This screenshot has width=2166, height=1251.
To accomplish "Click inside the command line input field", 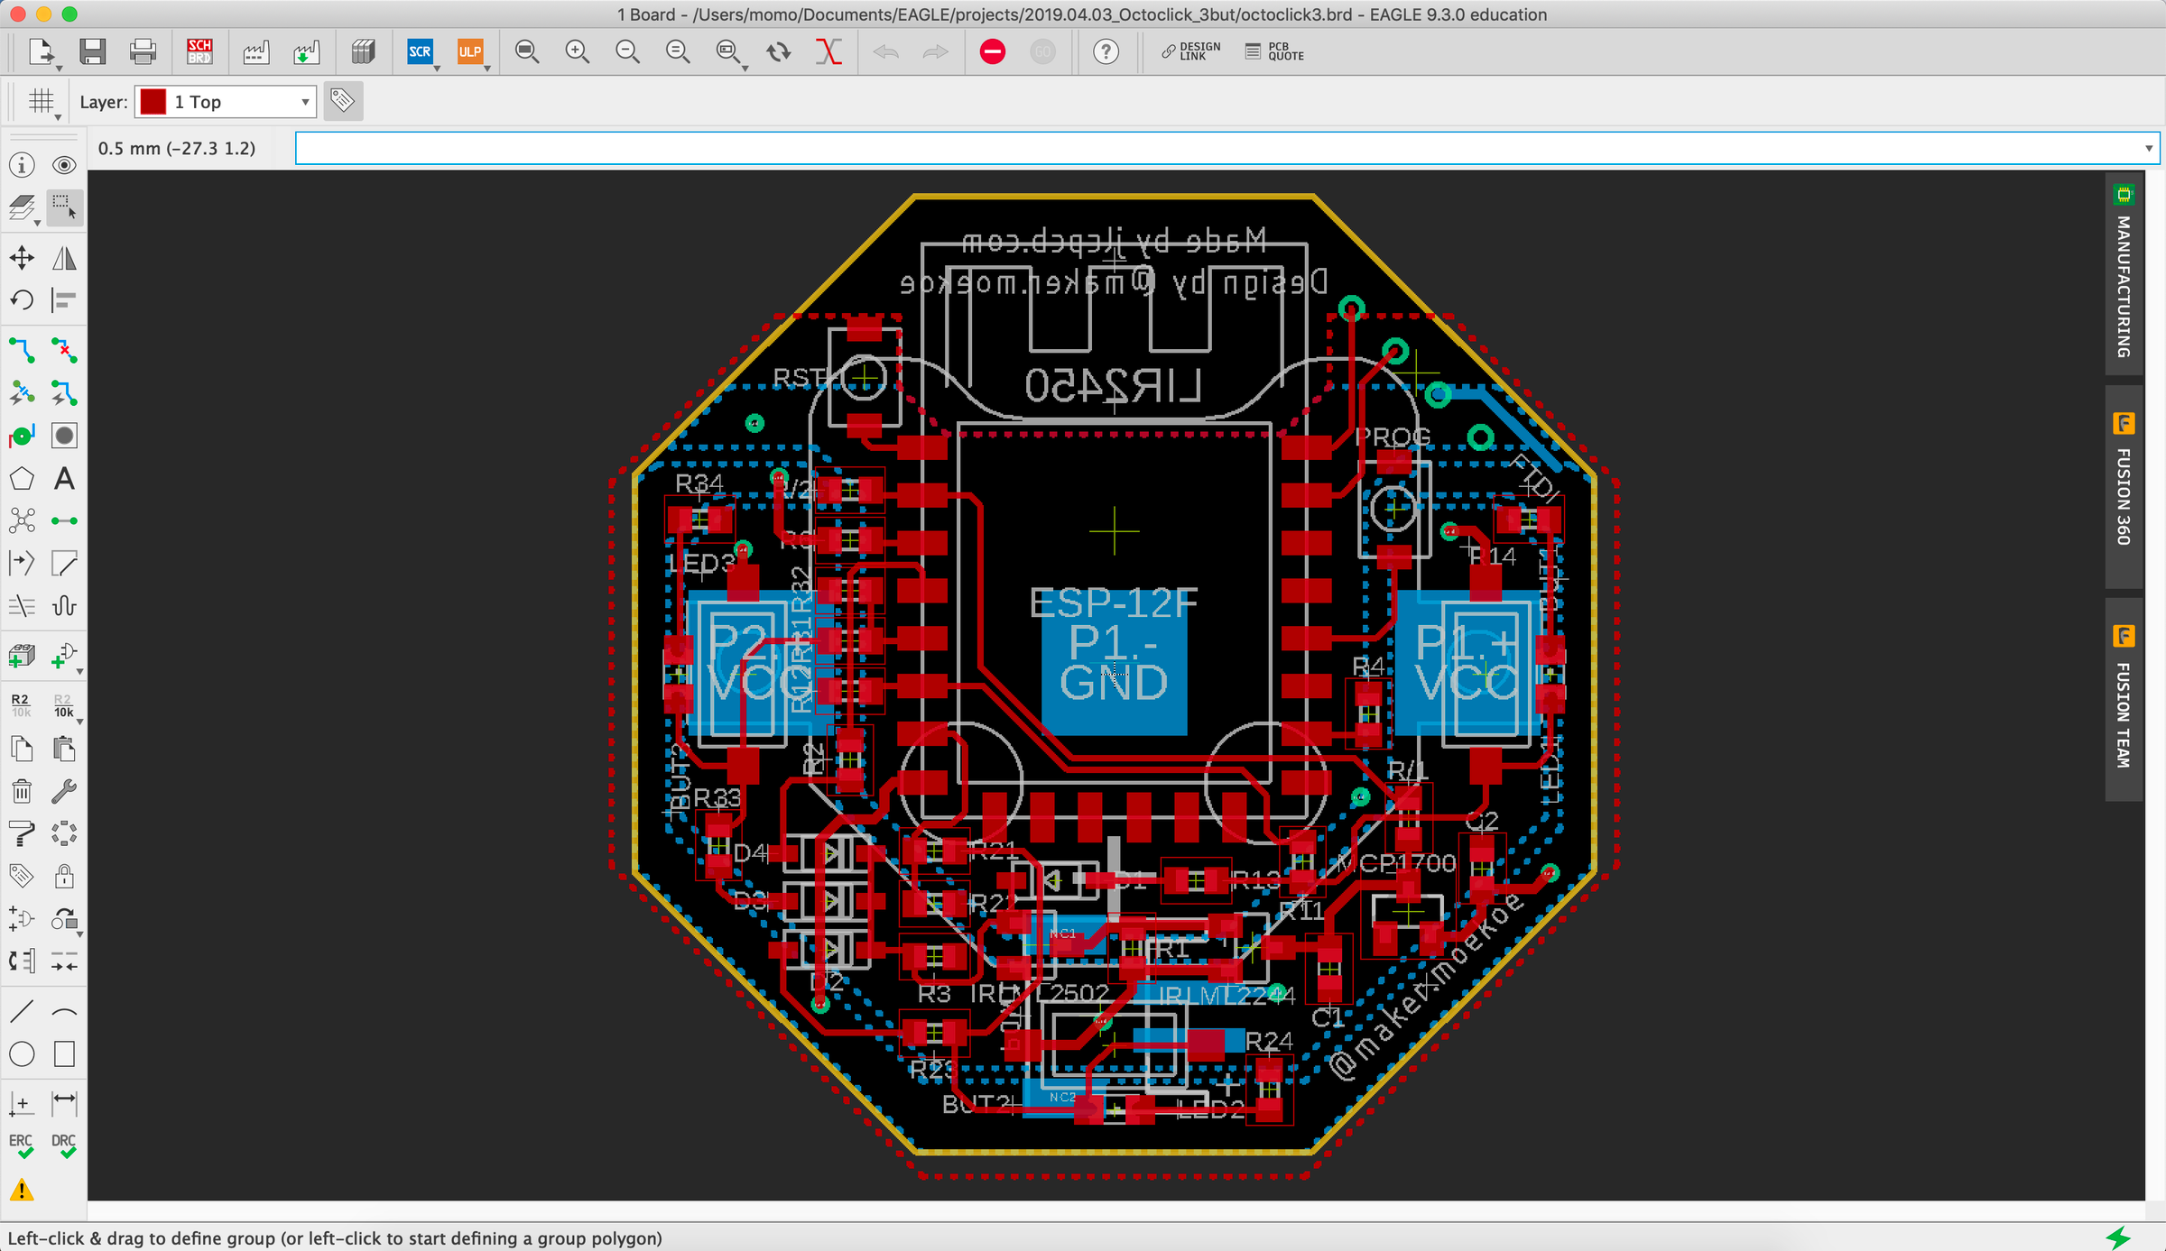I will click(1083, 148).
